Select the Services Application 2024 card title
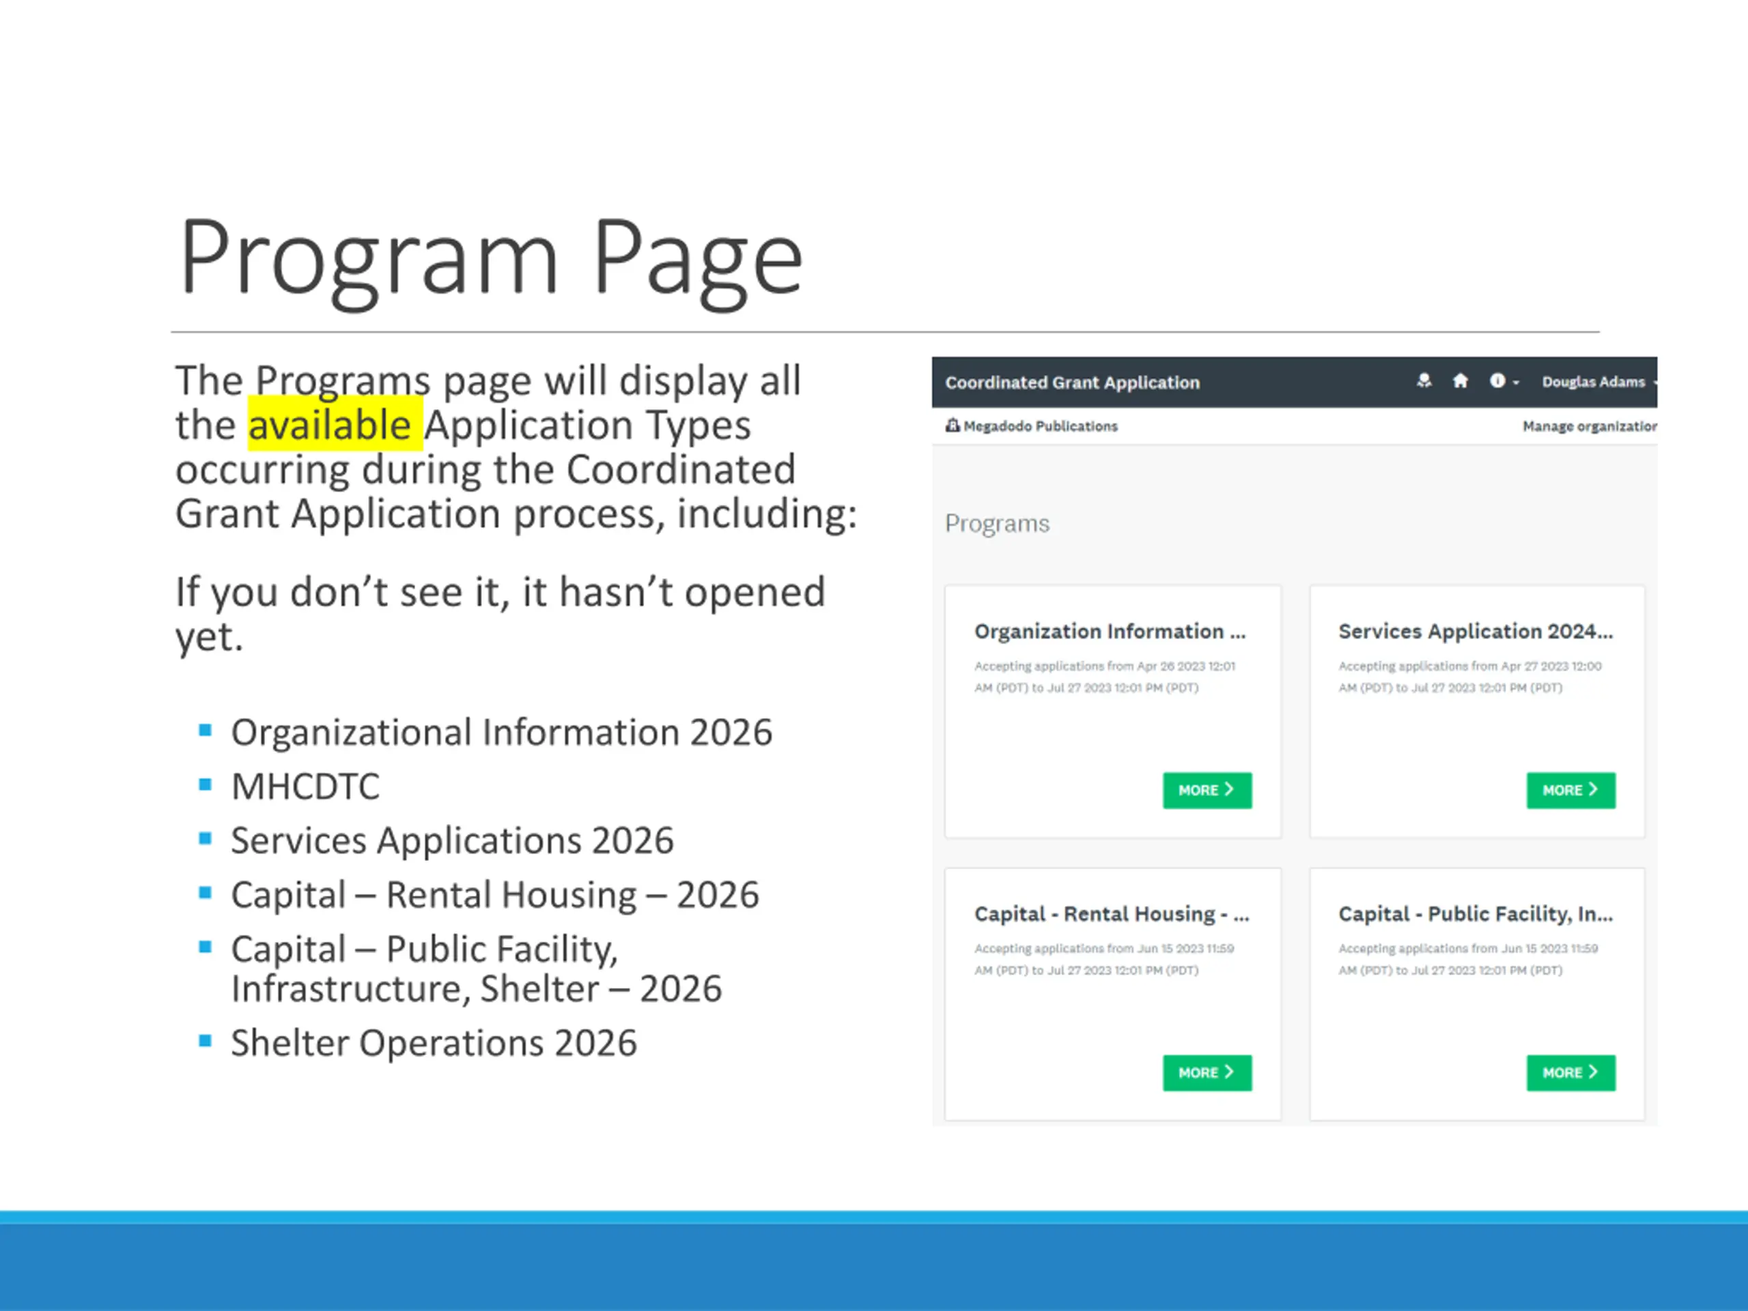Viewport: 1748px width, 1311px height. (x=1476, y=632)
